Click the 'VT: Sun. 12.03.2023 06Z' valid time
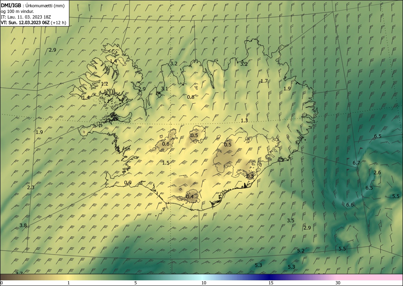403x286 pixels. pos(25,23)
